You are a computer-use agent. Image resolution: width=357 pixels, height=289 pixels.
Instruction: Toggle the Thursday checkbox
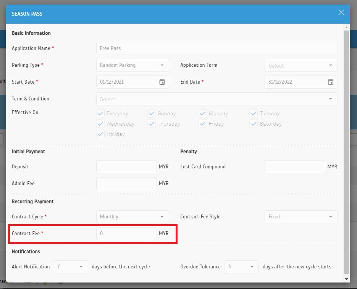(x=152, y=124)
